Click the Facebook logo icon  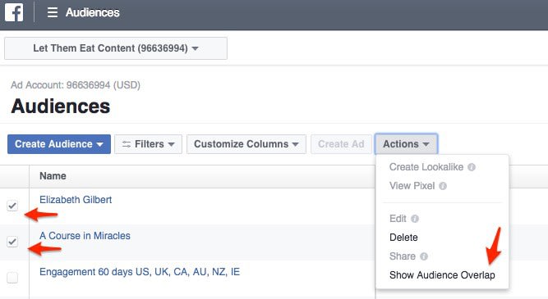pyautogui.click(x=14, y=12)
